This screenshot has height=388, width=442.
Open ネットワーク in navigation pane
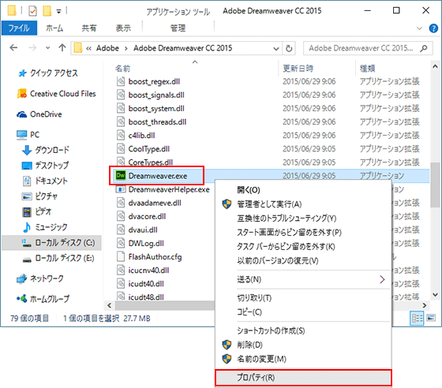40,278
